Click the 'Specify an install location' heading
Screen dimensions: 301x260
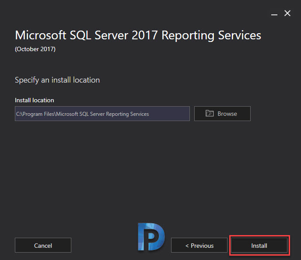[x=57, y=80]
